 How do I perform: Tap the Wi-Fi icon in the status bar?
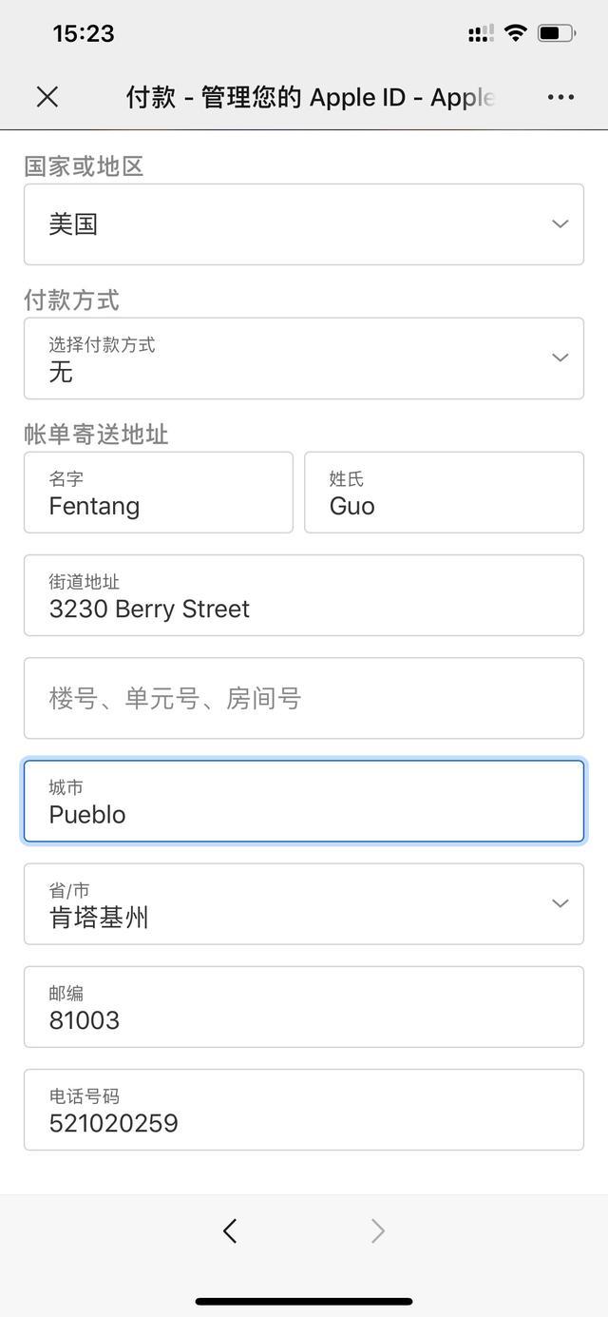pyautogui.click(x=515, y=31)
